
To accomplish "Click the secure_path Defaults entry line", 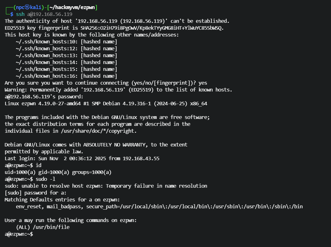I will point(159,206).
